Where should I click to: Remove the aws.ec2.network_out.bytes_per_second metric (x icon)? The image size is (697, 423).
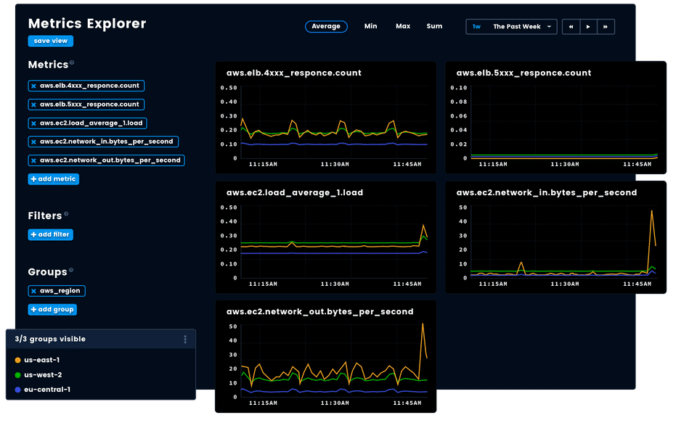click(x=33, y=161)
